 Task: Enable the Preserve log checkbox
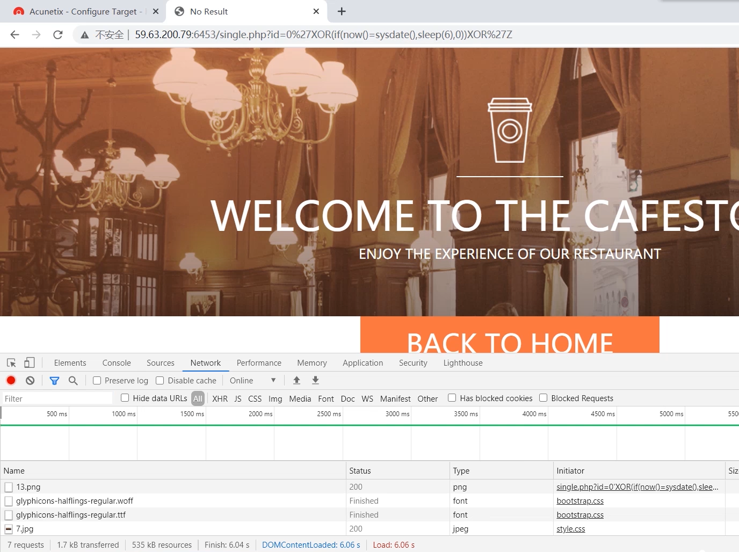pyautogui.click(x=97, y=380)
